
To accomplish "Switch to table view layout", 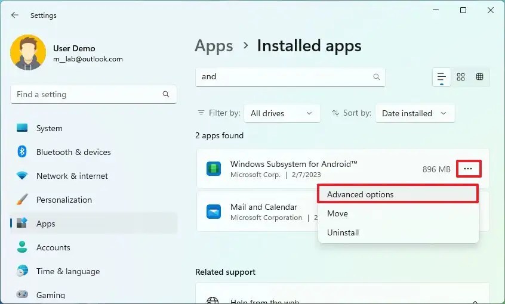I will pyautogui.click(x=479, y=77).
